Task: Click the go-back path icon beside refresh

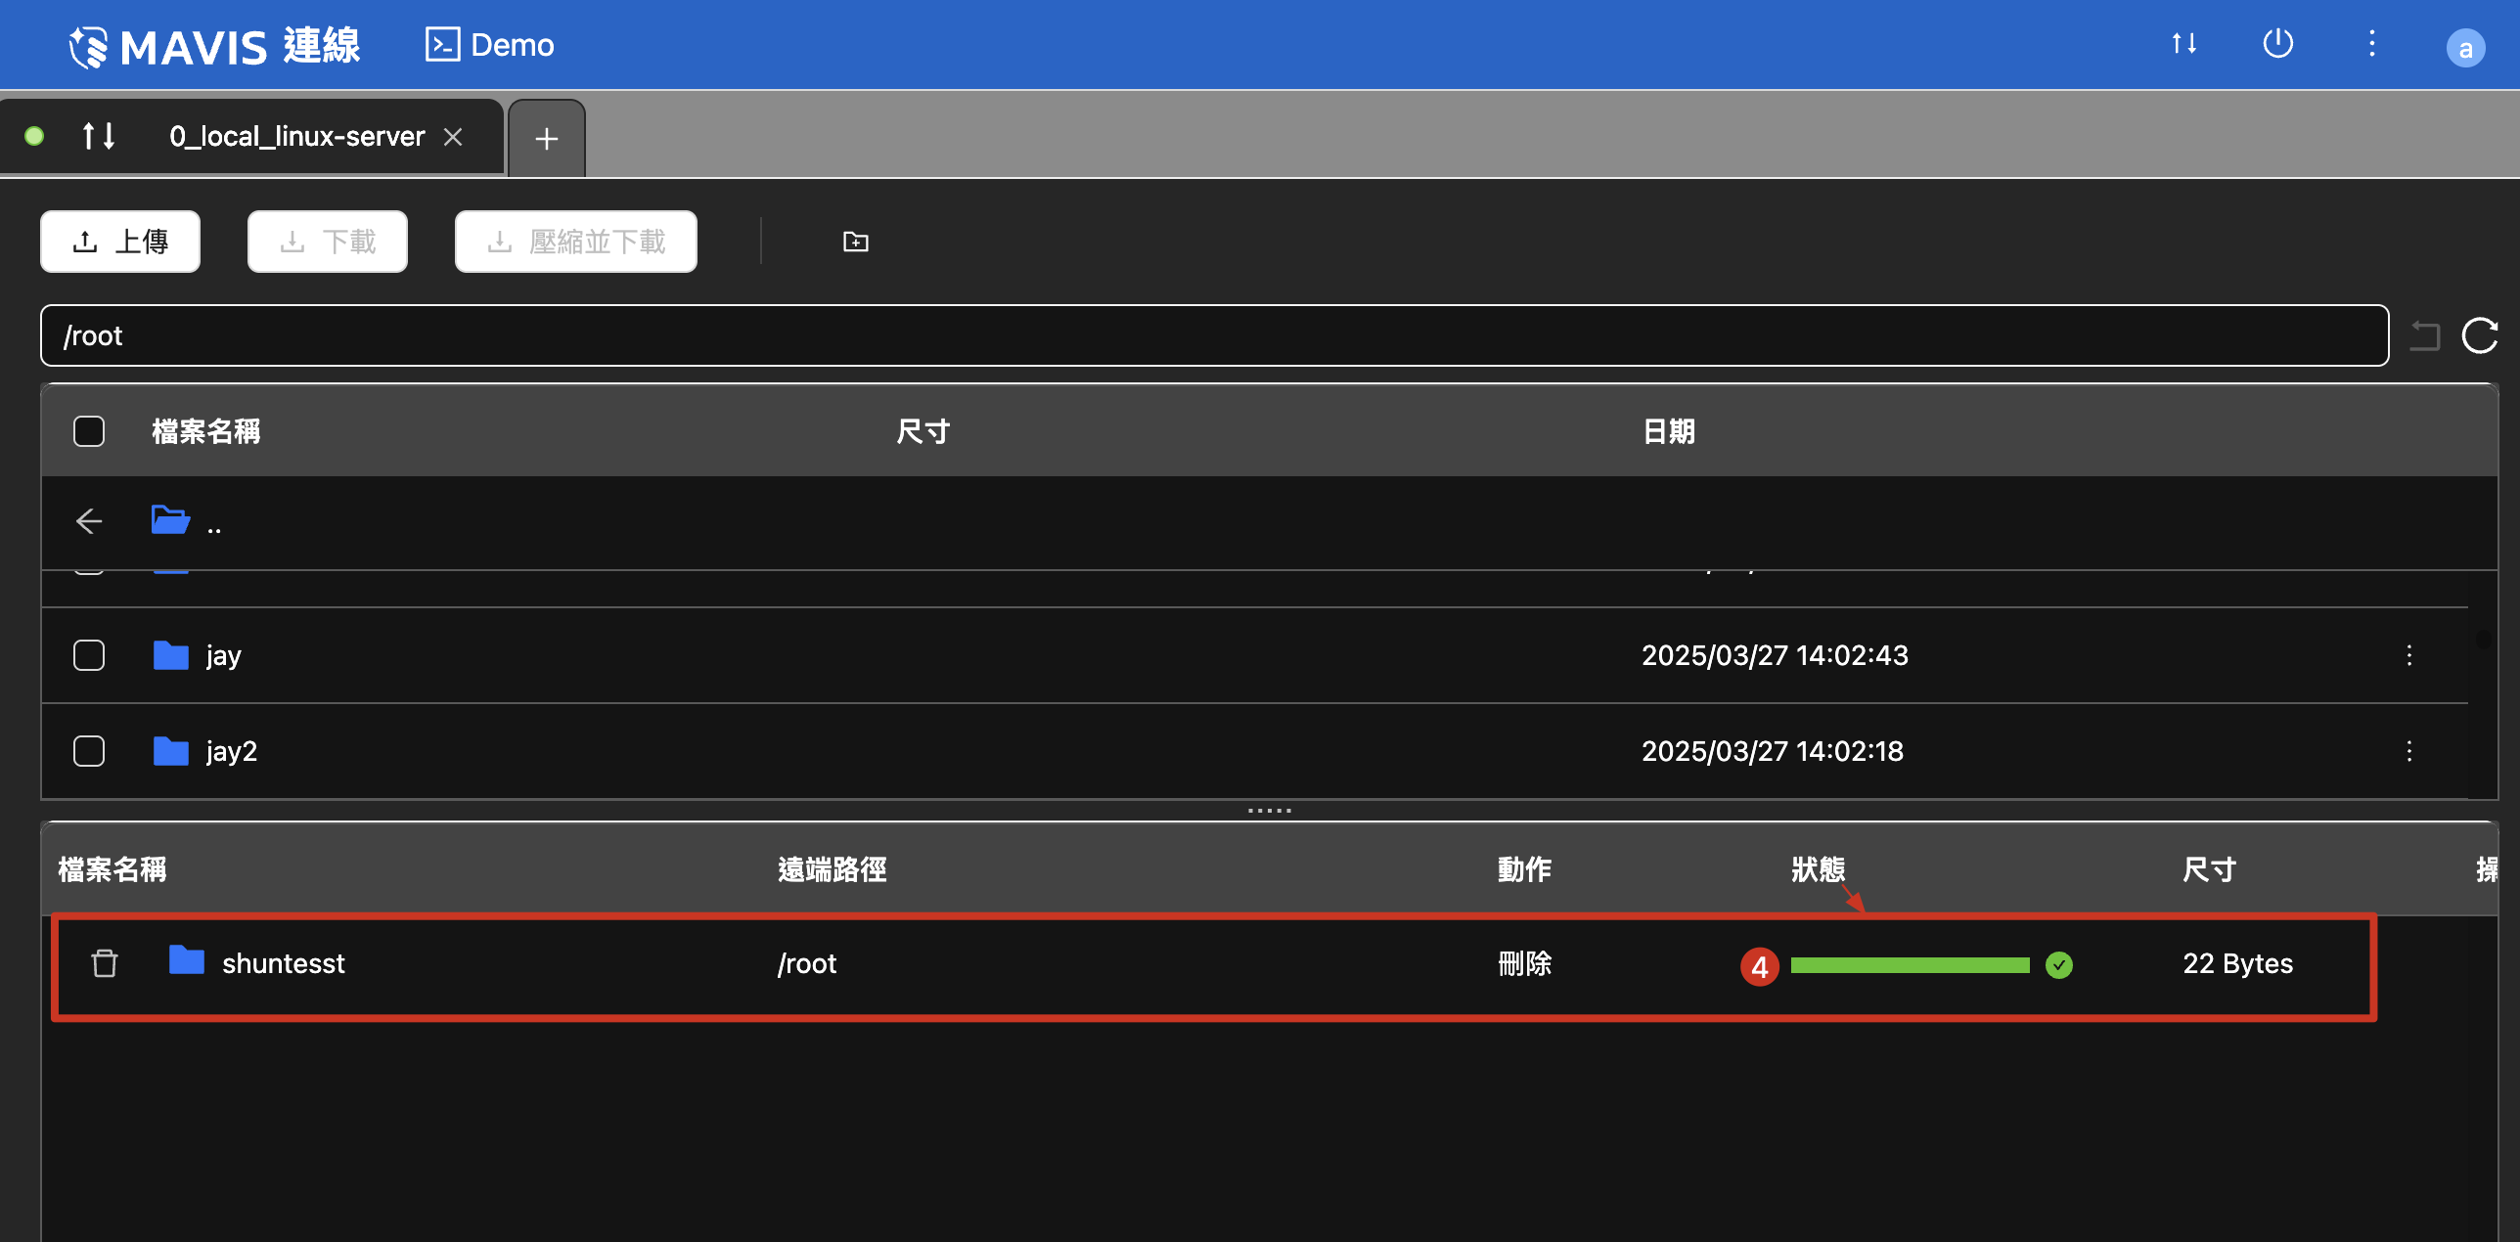Action: [x=2425, y=335]
